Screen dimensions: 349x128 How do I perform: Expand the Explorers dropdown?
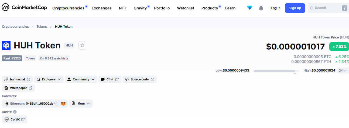[49, 79]
